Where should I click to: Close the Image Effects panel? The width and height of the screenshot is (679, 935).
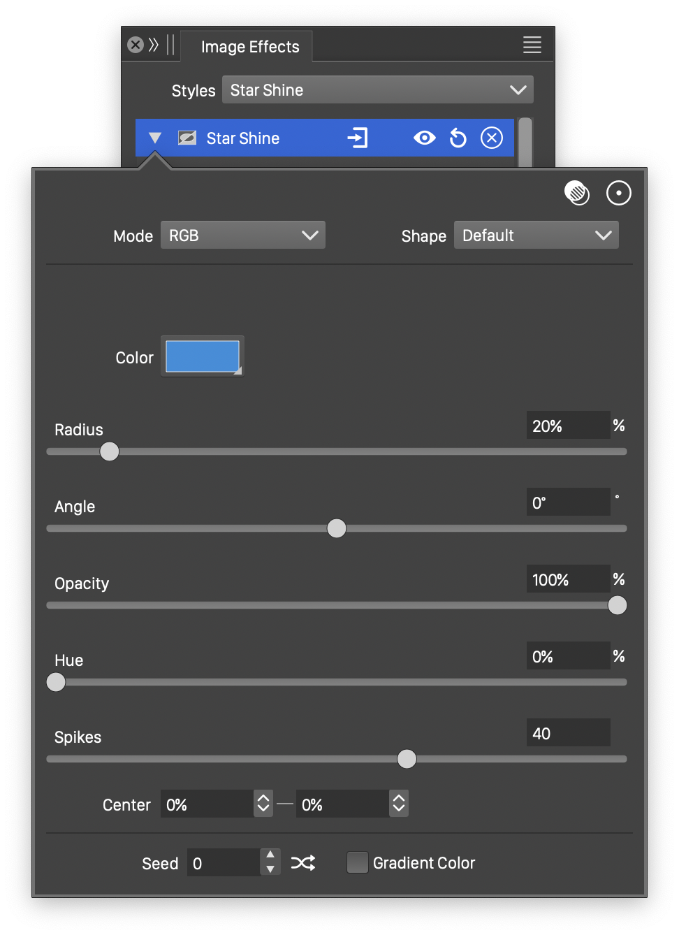pyautogui.click(x=136, y=45)
